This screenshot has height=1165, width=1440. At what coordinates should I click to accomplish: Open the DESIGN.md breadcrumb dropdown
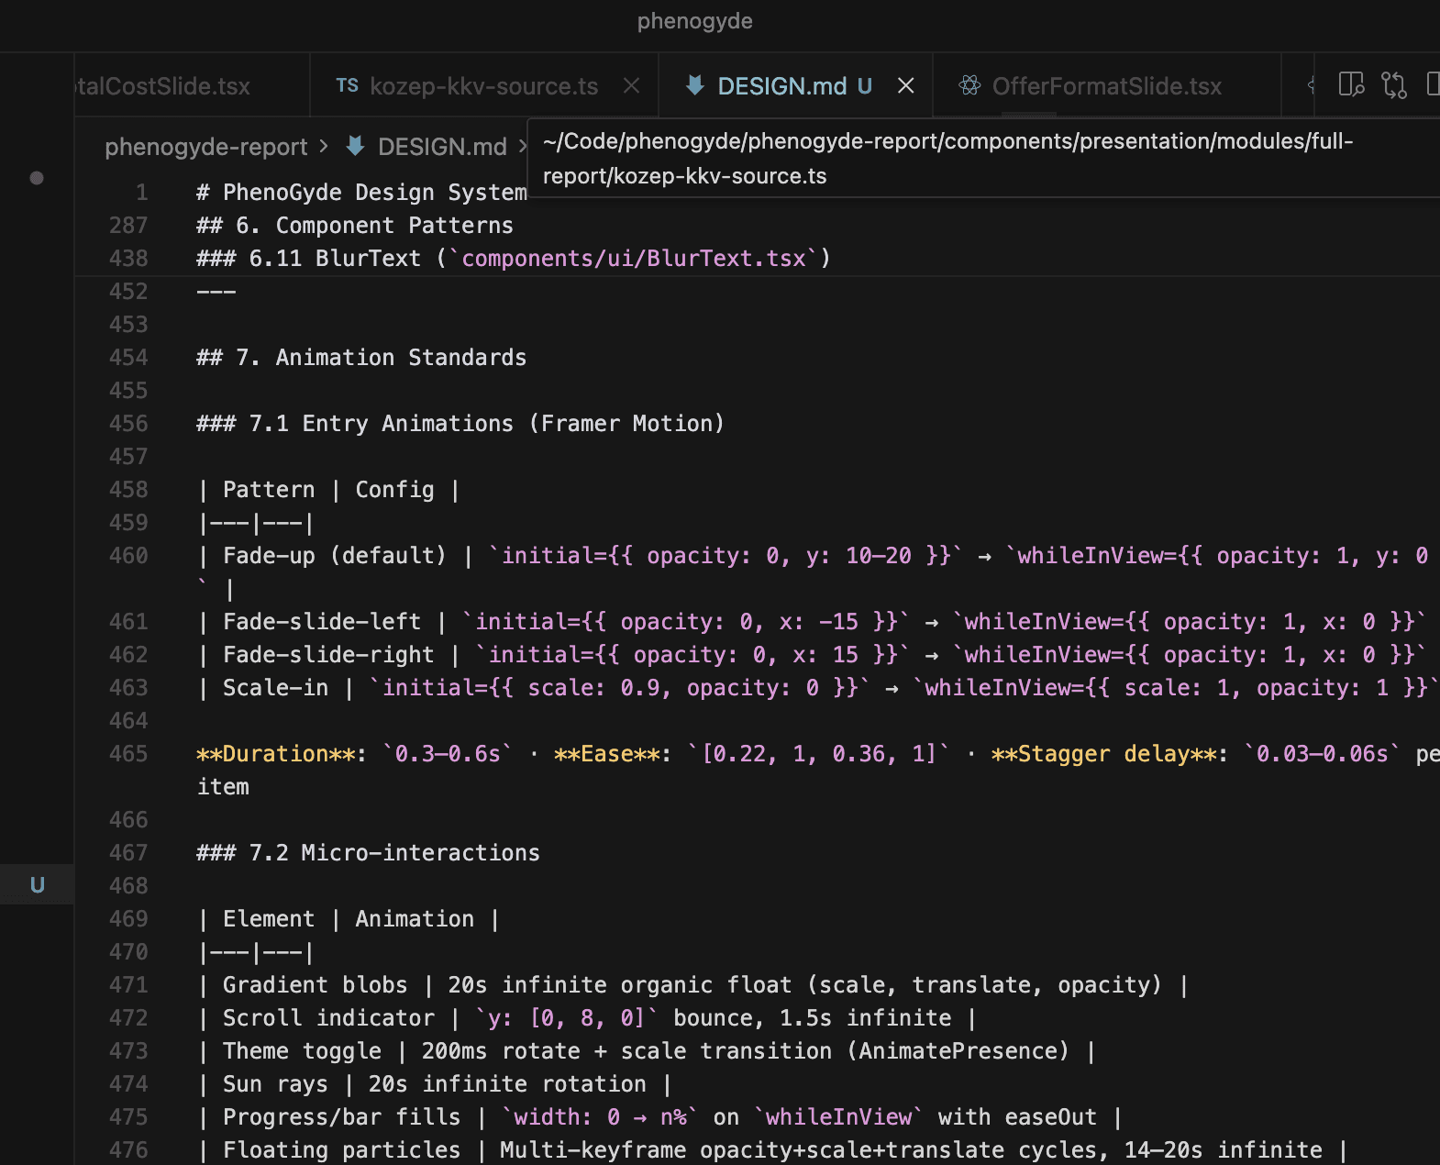coord(442,147)
